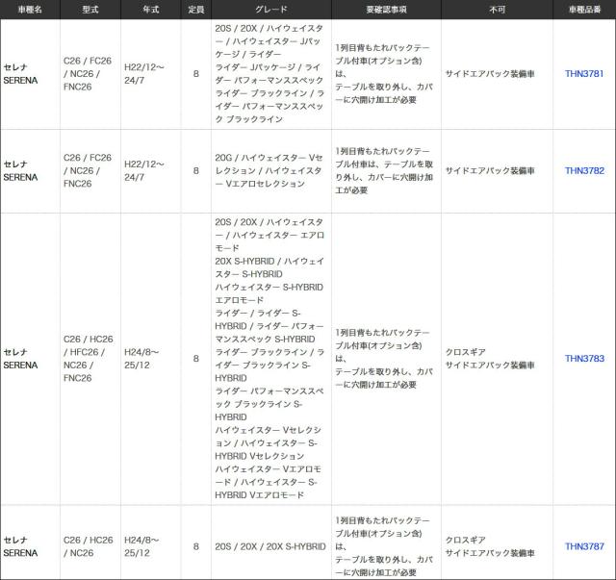The image size is (616, 580).
Task: Select capacity 8 in THN3787 row
Action: [x=196, y=546]
